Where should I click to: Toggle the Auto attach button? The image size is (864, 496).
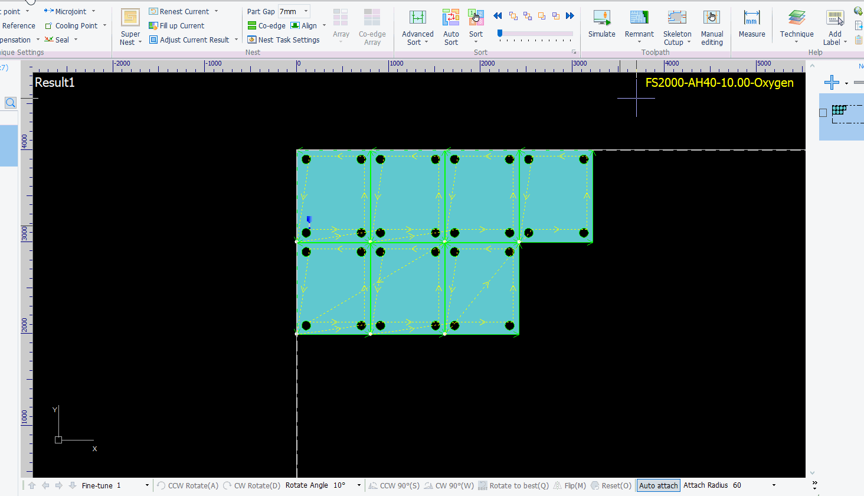pyautogui.click(x=658, y=485)
